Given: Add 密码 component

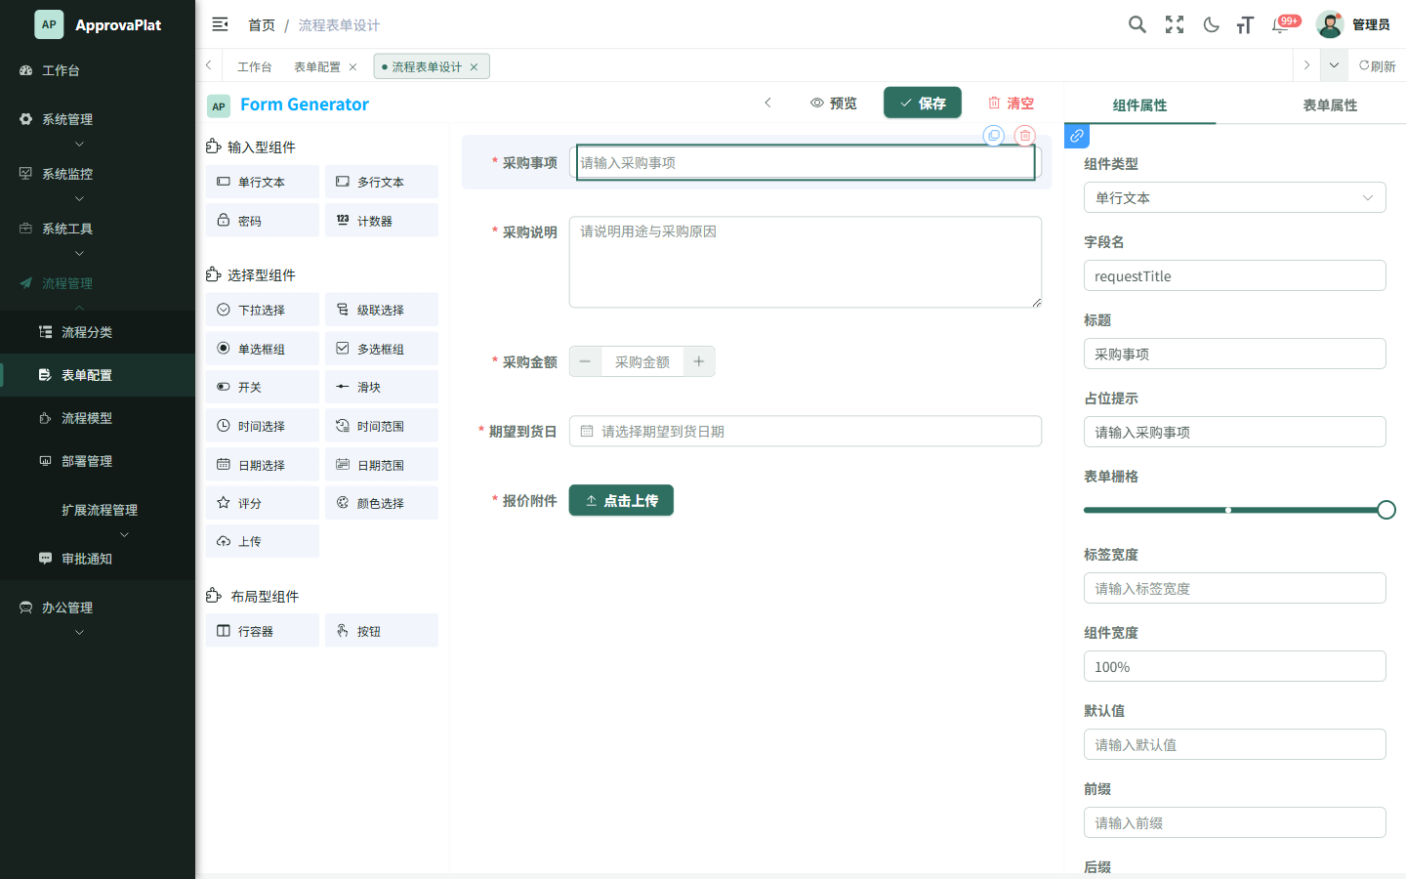Looking at the screenshot, I should pyautogui.click(x=263, y=221).
